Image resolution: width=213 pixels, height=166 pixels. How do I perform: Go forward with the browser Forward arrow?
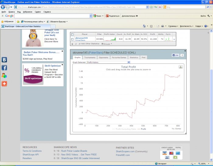coord(8,7)
